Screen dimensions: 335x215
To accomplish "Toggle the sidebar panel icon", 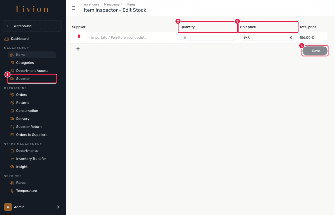I will (73, 8).
